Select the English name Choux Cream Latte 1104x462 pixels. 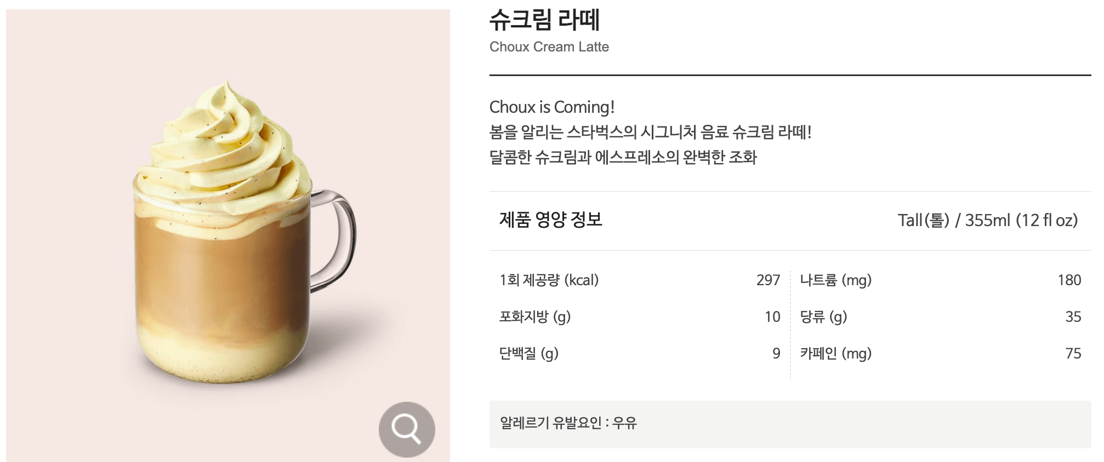coord(549,47)
